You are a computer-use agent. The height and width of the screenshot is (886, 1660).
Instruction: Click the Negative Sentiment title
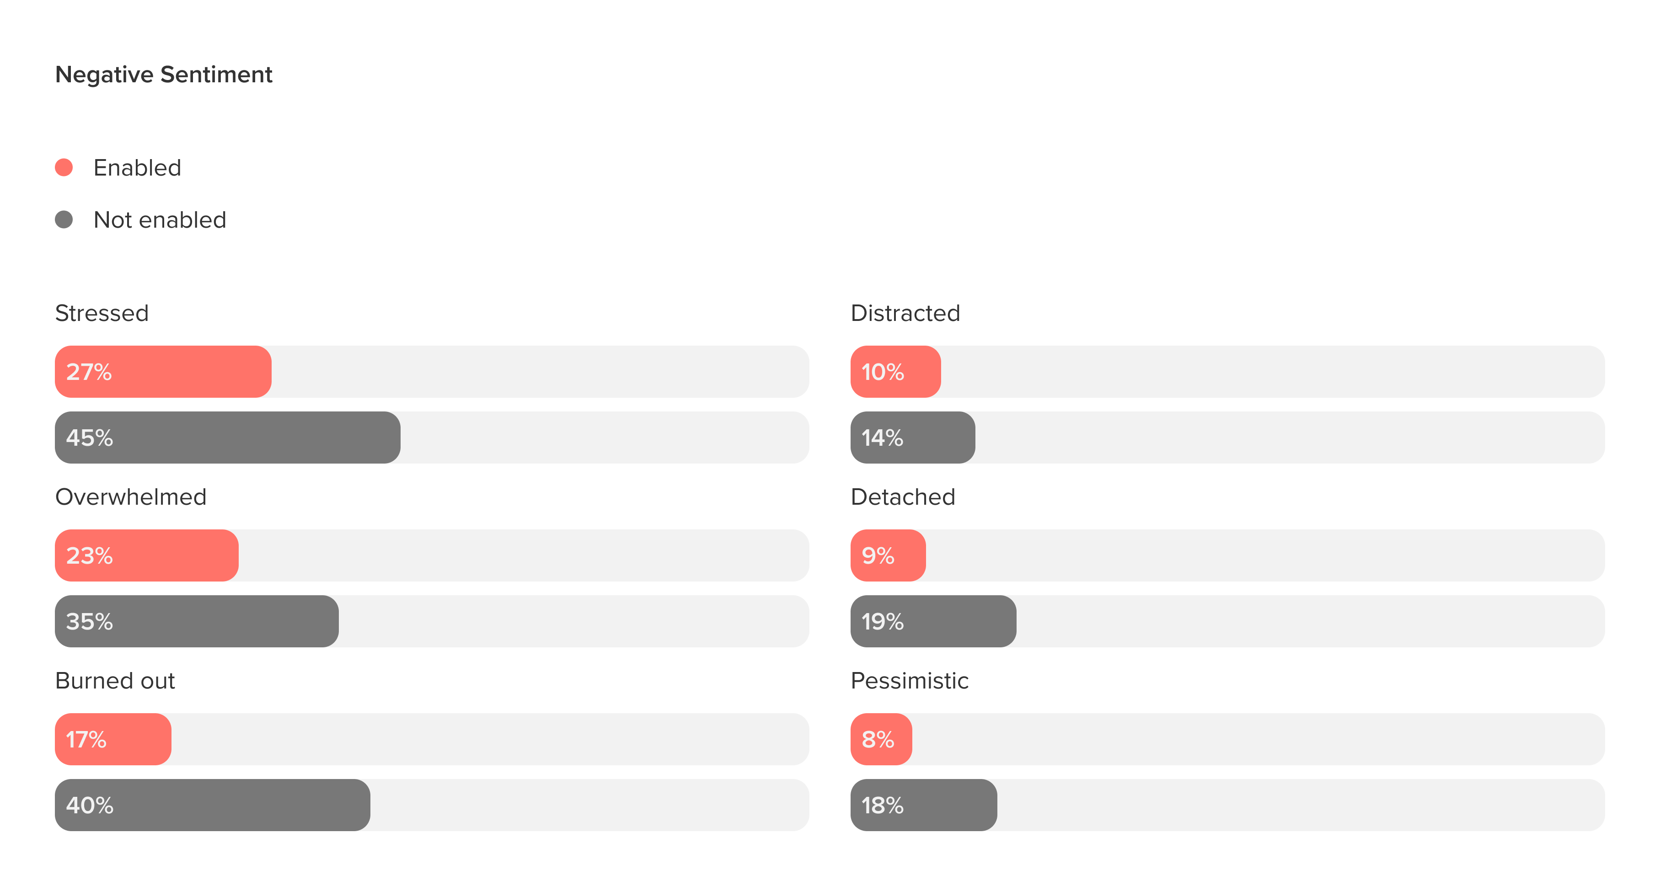pos(164,75)
